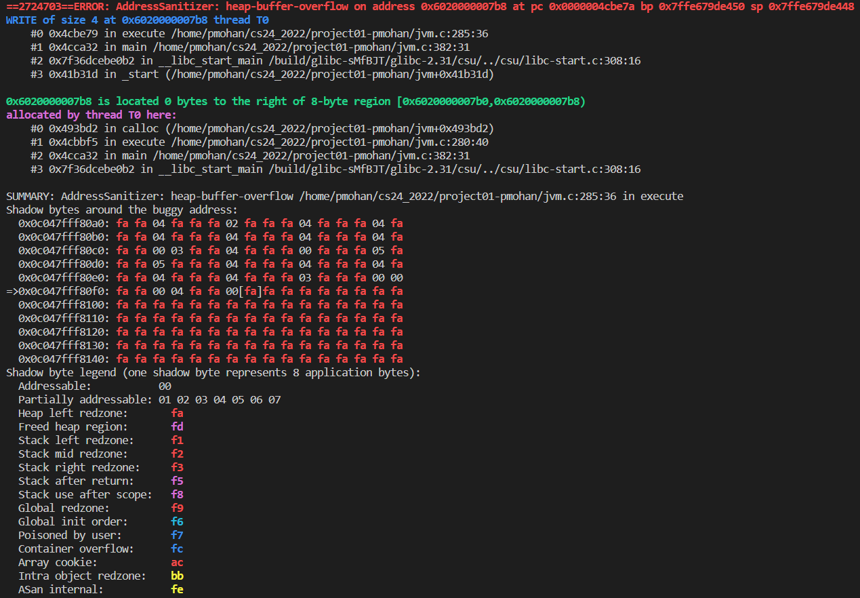Click the fe code for ASan internal
Image resolution: width=860 pixels, height=598 pixels.
pos(177,590)
